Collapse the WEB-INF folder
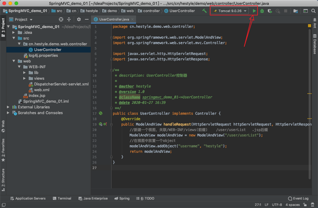The height and width of the screenshot is (208, 318). tap(19, 67)
